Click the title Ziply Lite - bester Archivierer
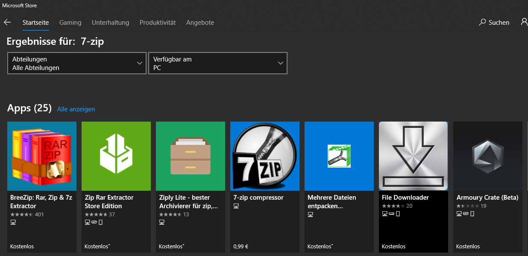 coord(189,201)
